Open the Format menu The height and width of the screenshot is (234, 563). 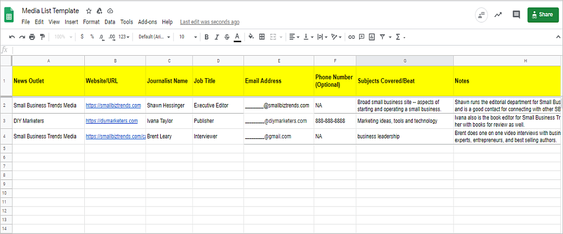91,22
